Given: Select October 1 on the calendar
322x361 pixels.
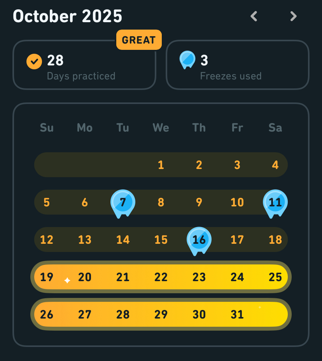Looking at the screenshot, I should 161,165.
